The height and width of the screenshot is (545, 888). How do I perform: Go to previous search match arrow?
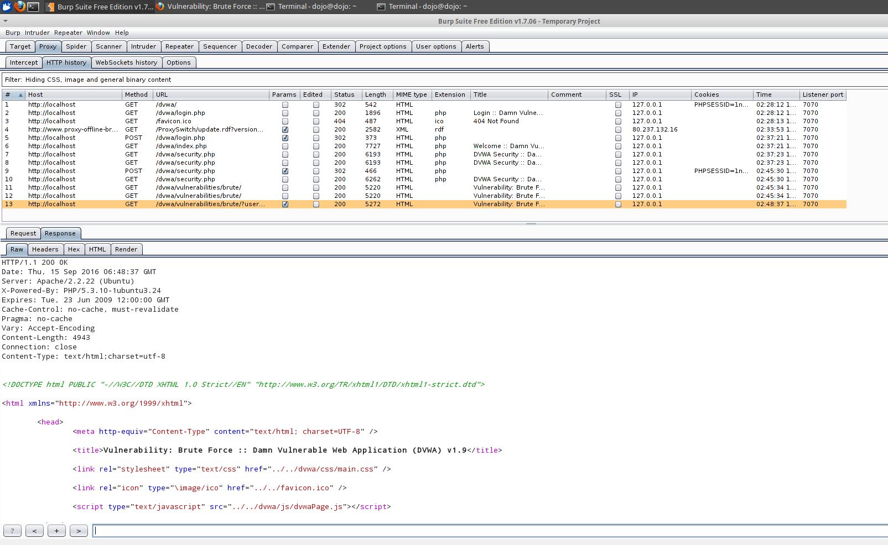pos(34,531)
